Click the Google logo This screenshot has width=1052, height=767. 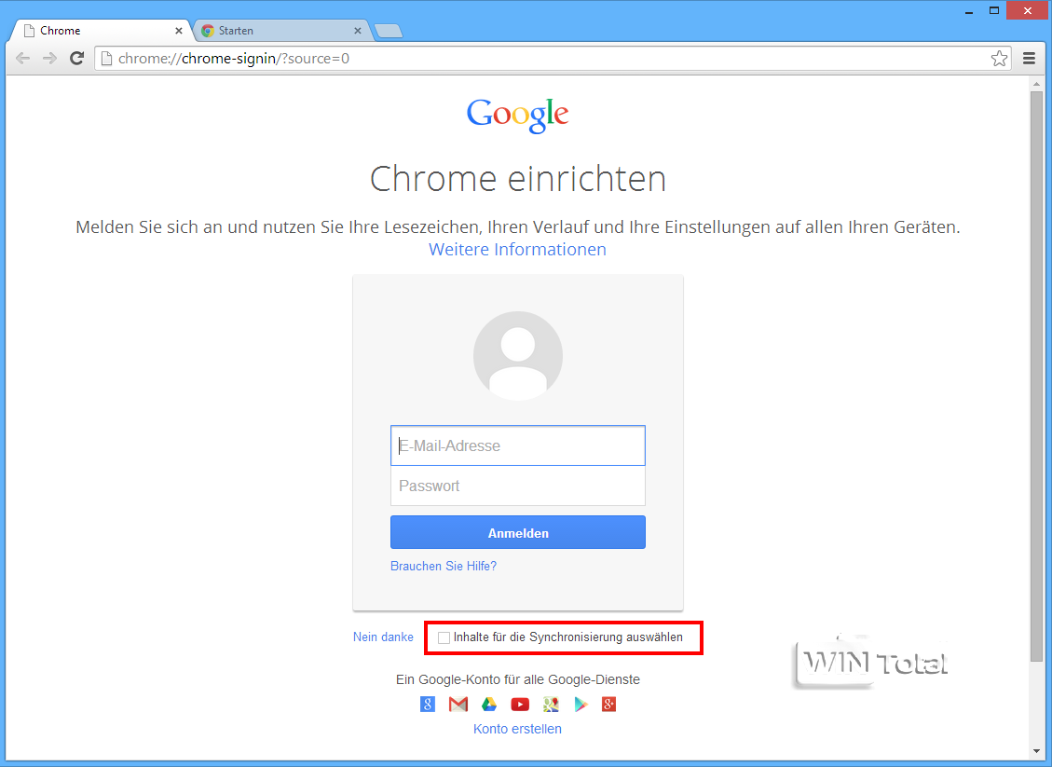[518, 115]
